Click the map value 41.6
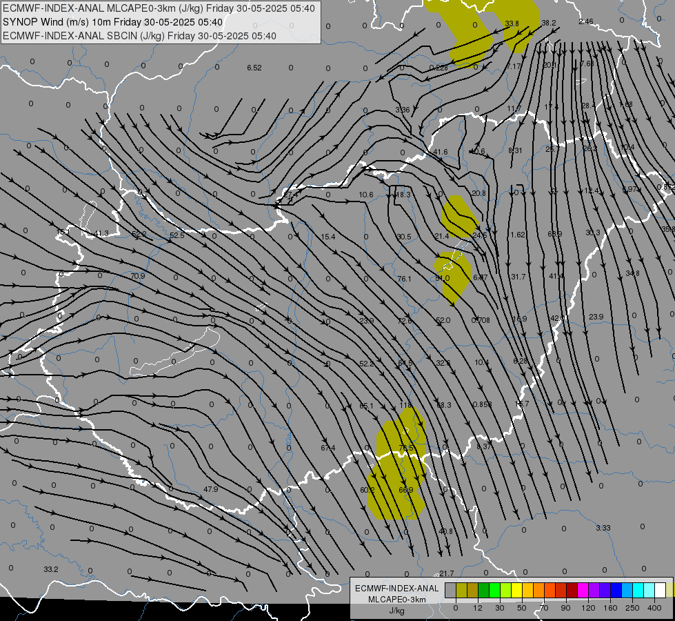675x621 pixels. pos(441,152)
